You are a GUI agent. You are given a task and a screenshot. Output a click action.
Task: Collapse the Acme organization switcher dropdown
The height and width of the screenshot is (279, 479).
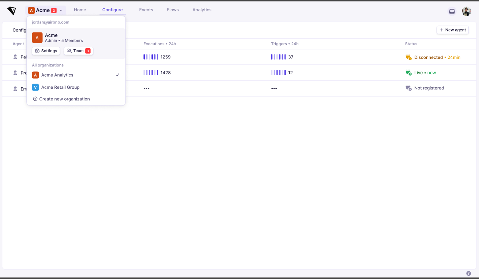(x=61, y=11)
